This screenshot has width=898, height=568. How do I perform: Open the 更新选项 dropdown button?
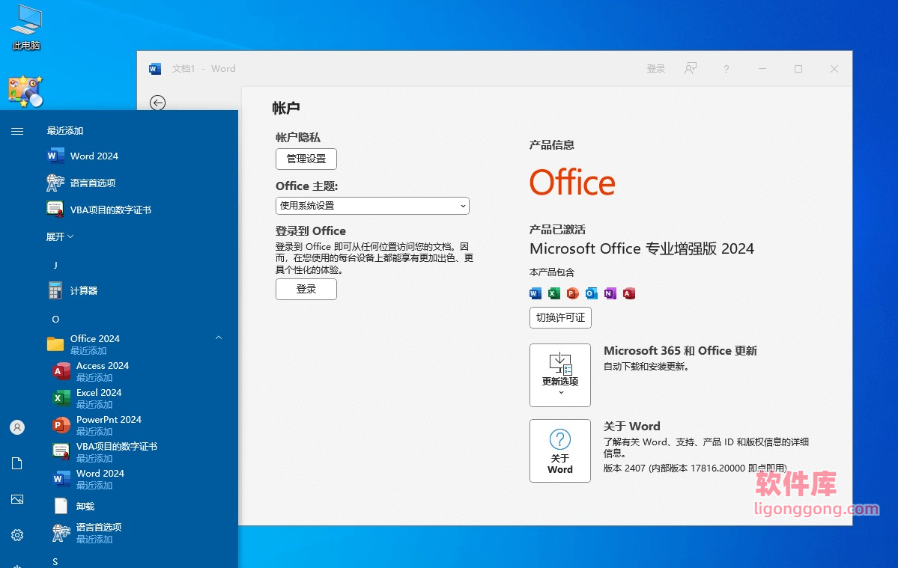(560, 375)
